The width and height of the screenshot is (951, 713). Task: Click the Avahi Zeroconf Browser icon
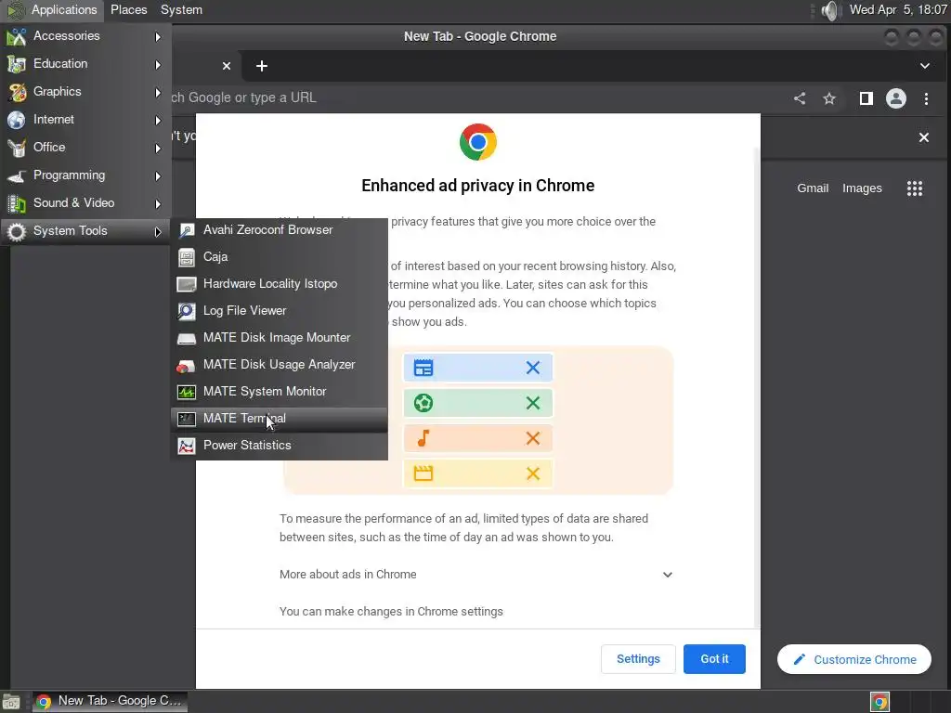tap(186, 230)
